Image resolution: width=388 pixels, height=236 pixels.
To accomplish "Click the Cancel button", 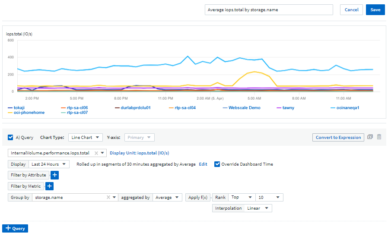I will click(x=351, y=10).
